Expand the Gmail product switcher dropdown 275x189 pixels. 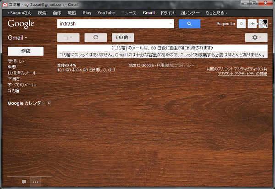tap(18, 38)
